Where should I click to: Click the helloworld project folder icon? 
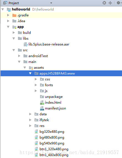(x=9, y=10)
